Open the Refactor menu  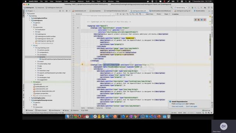81,1
